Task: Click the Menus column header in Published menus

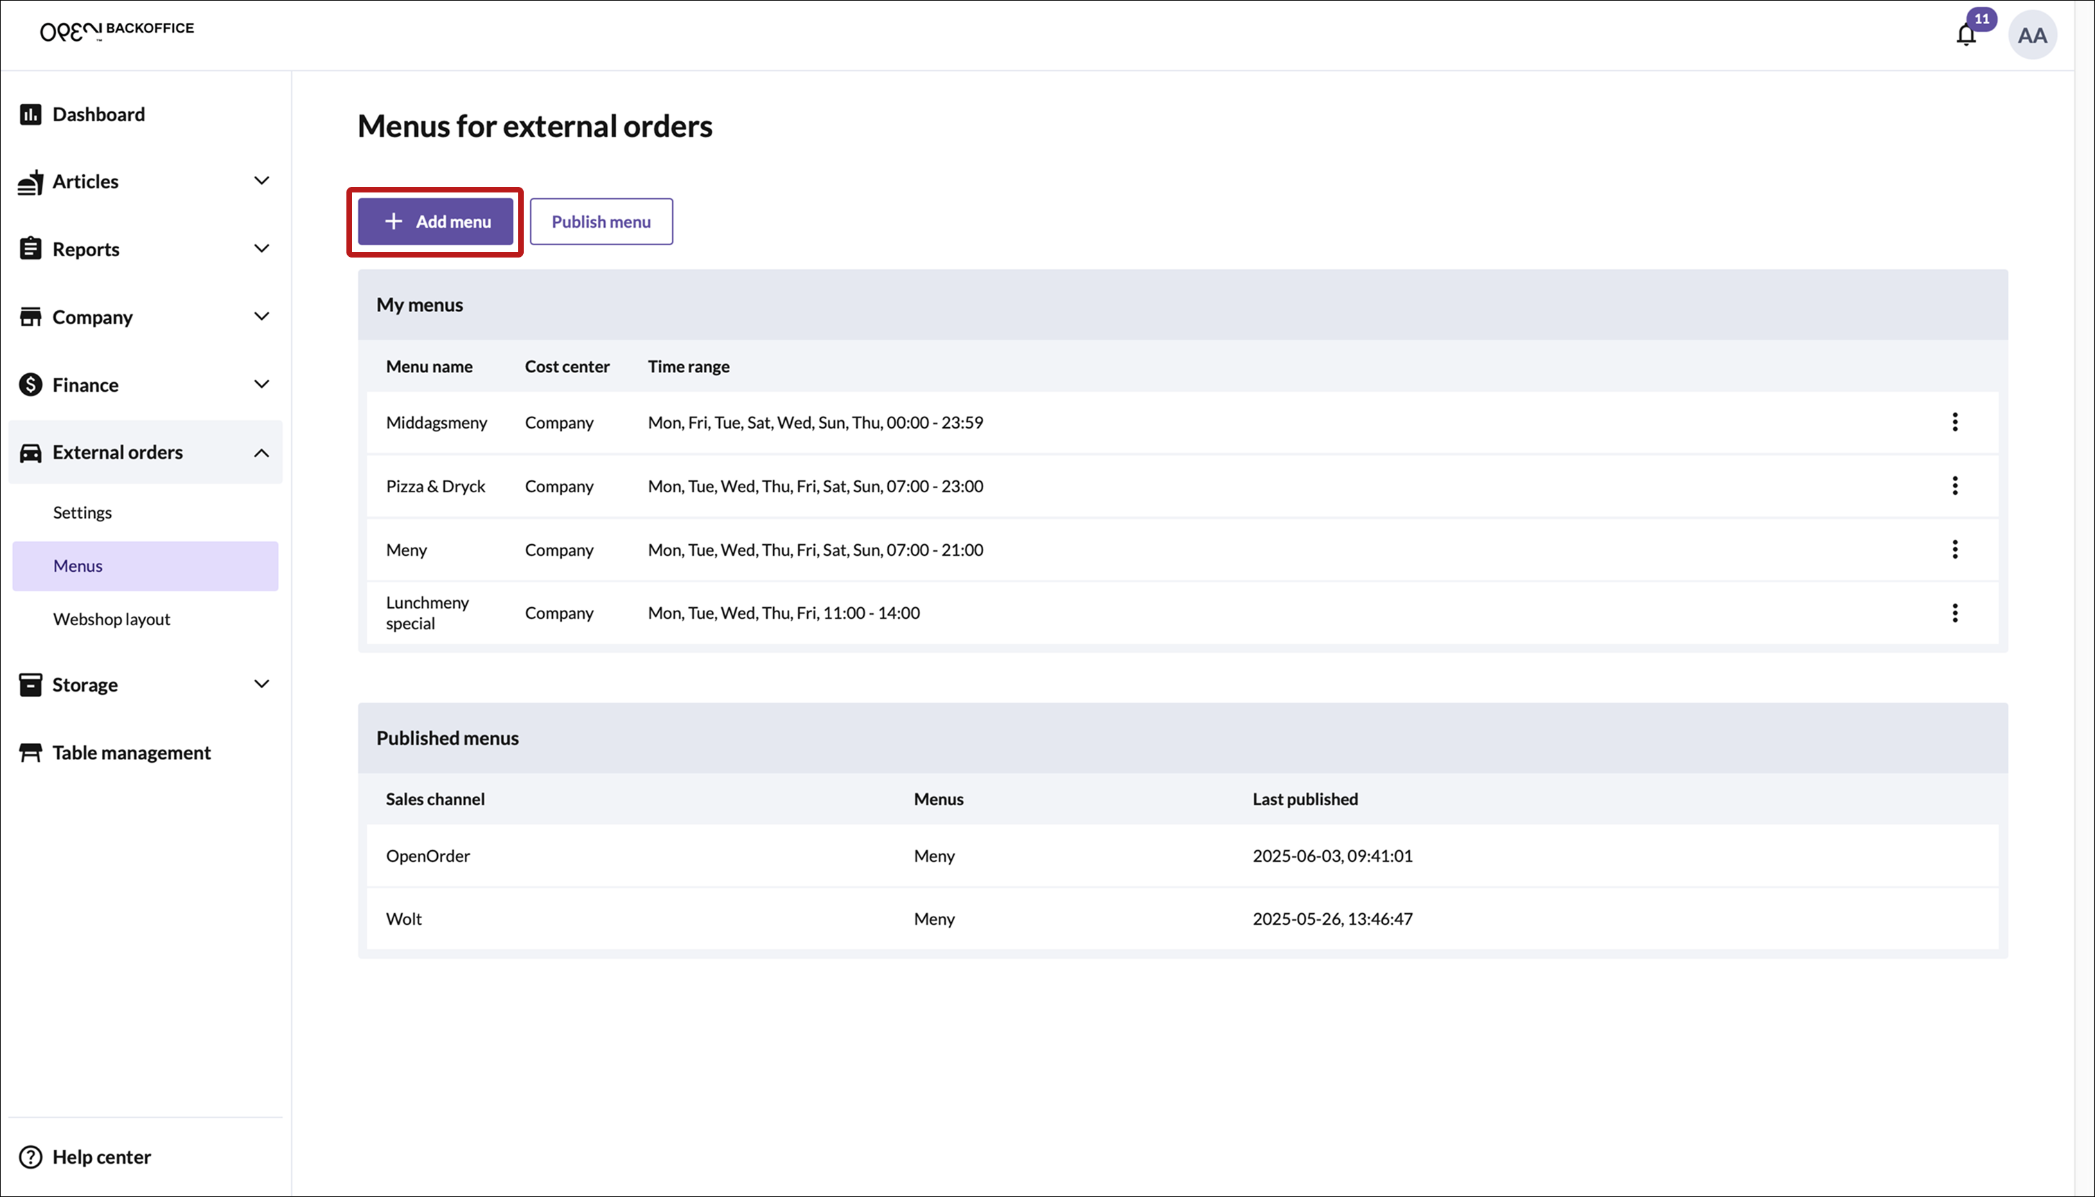Action: pos(939,799)
